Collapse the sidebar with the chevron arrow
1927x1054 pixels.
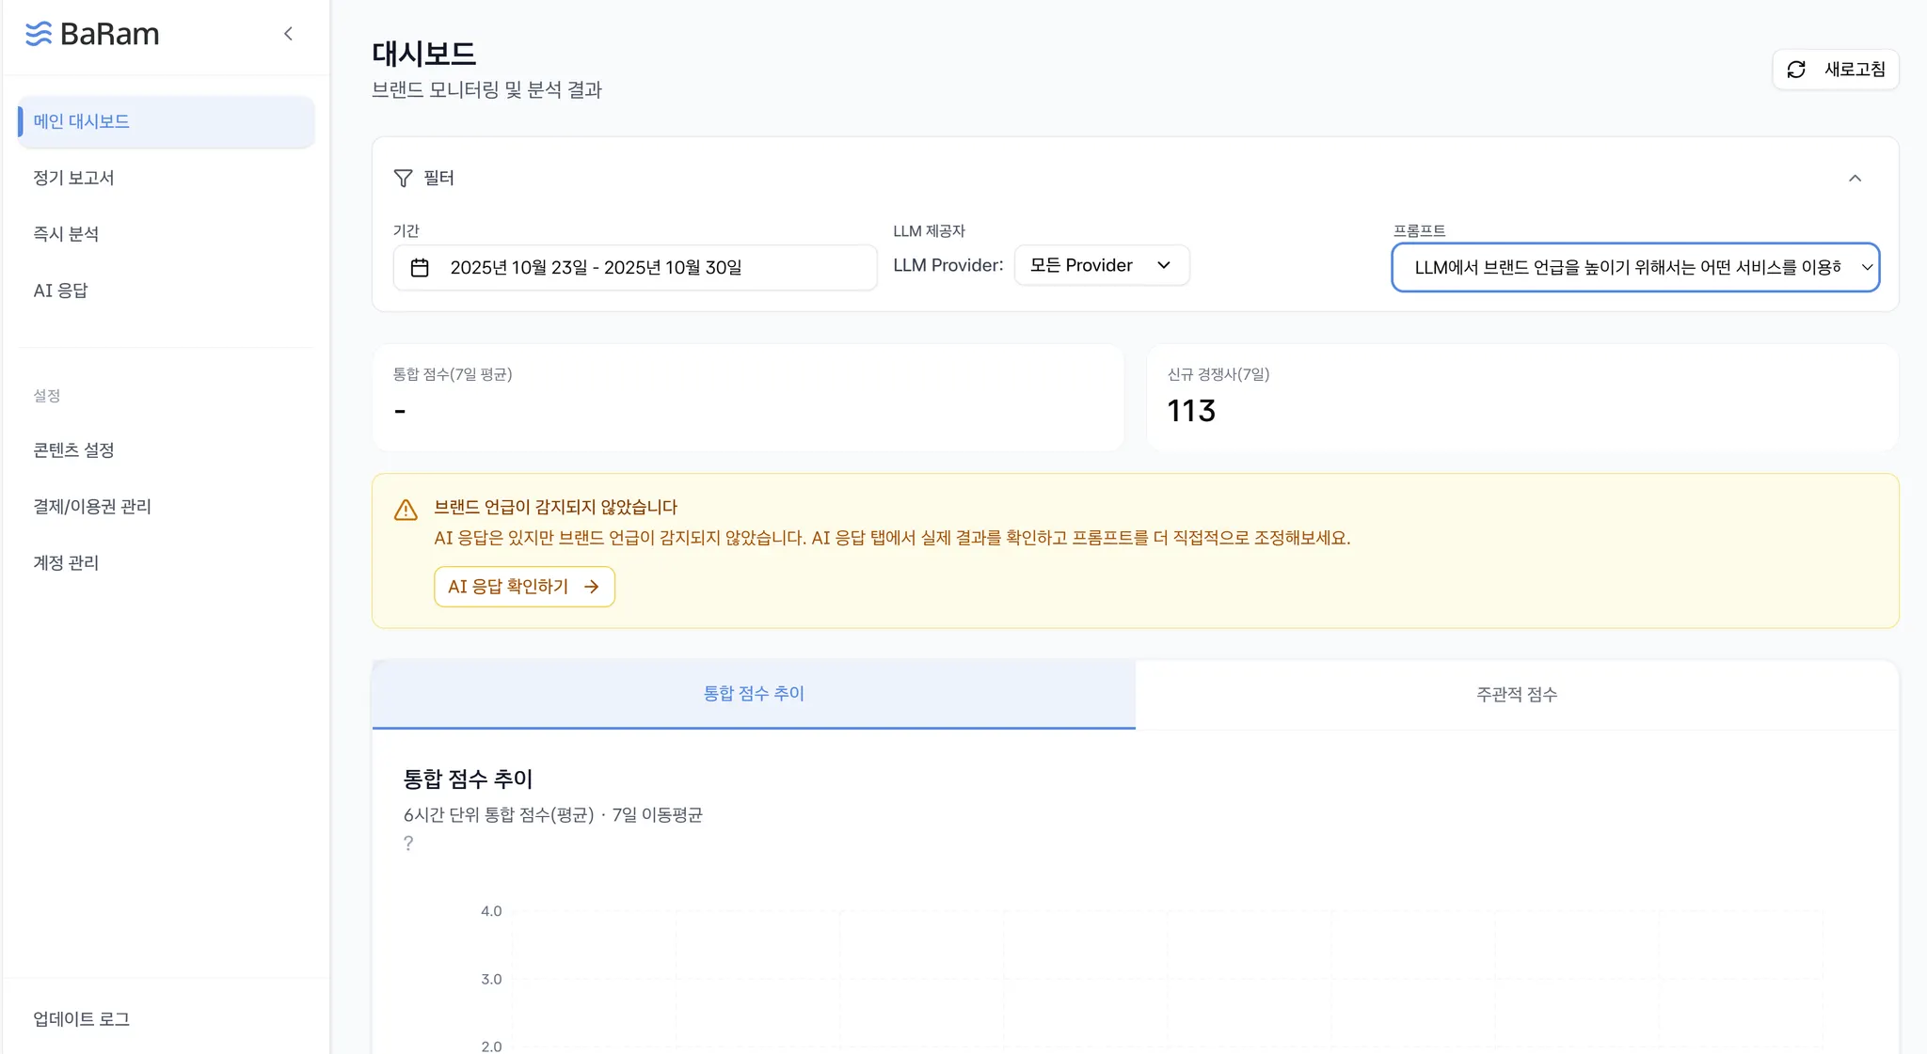click(x=288, y=34)
